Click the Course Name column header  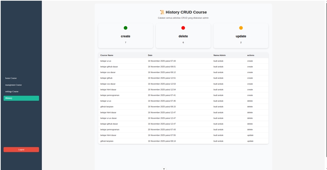(107, 55)
